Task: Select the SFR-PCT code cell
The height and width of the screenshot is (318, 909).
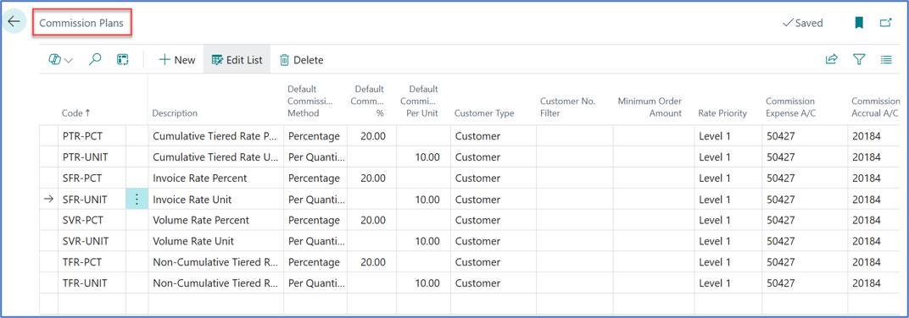Action: tap(92, 178)
